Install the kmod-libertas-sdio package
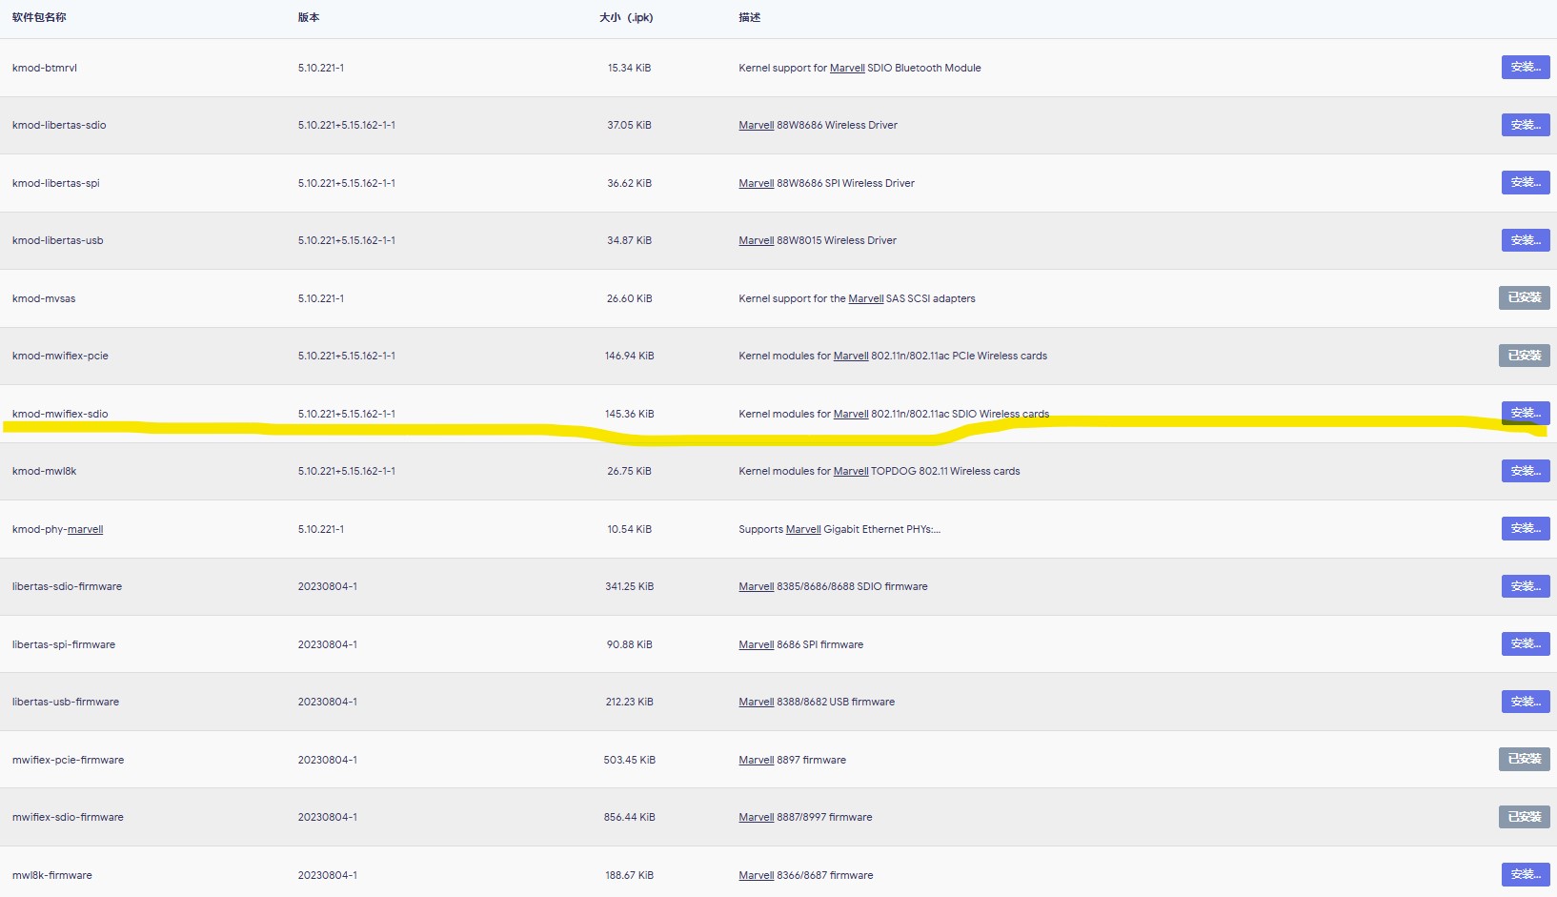The image size is (1557, 897). click(x=1525, y=125)
